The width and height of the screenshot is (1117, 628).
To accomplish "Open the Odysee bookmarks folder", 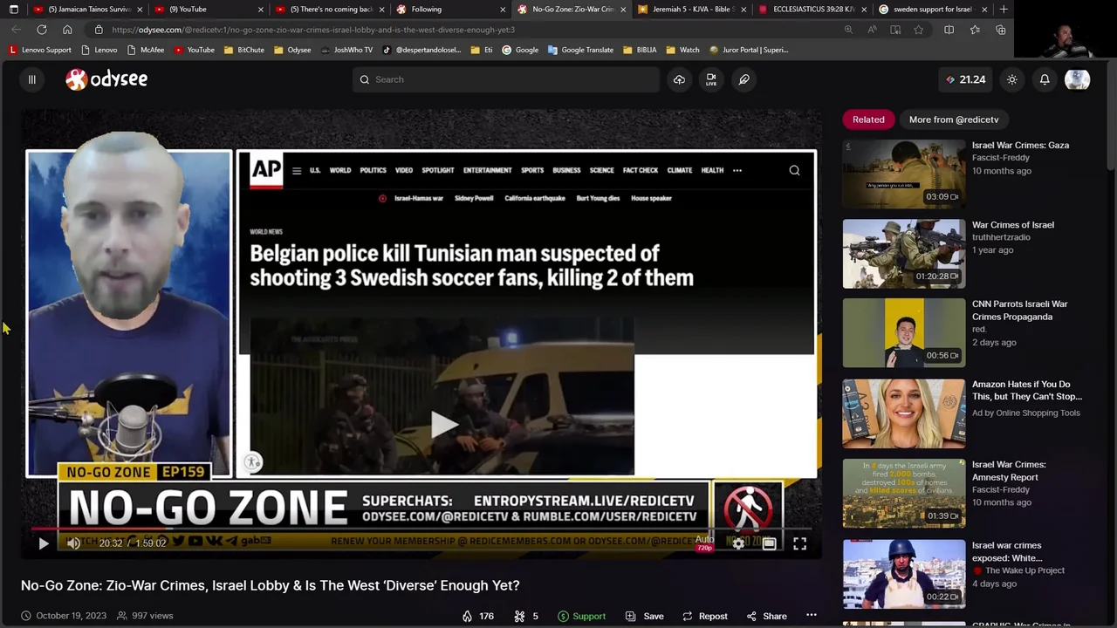I will pyautogui.click(x=292, y=50).
